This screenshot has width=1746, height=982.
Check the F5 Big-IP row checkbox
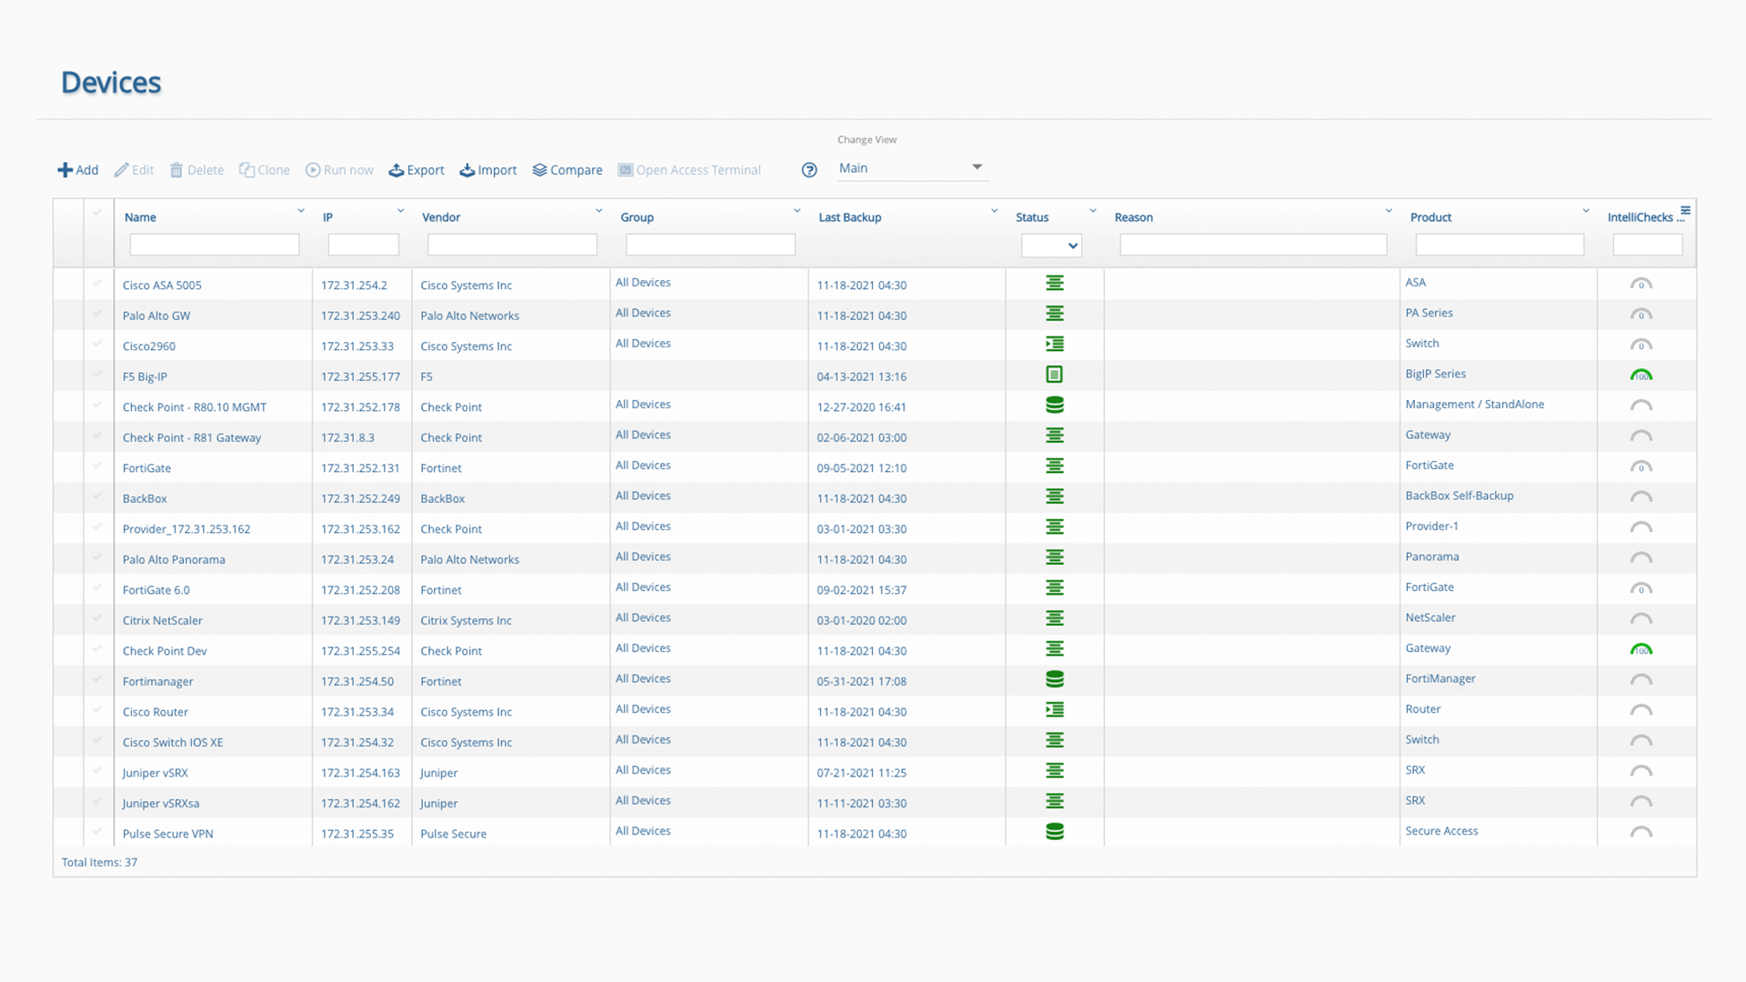(96, 375)
